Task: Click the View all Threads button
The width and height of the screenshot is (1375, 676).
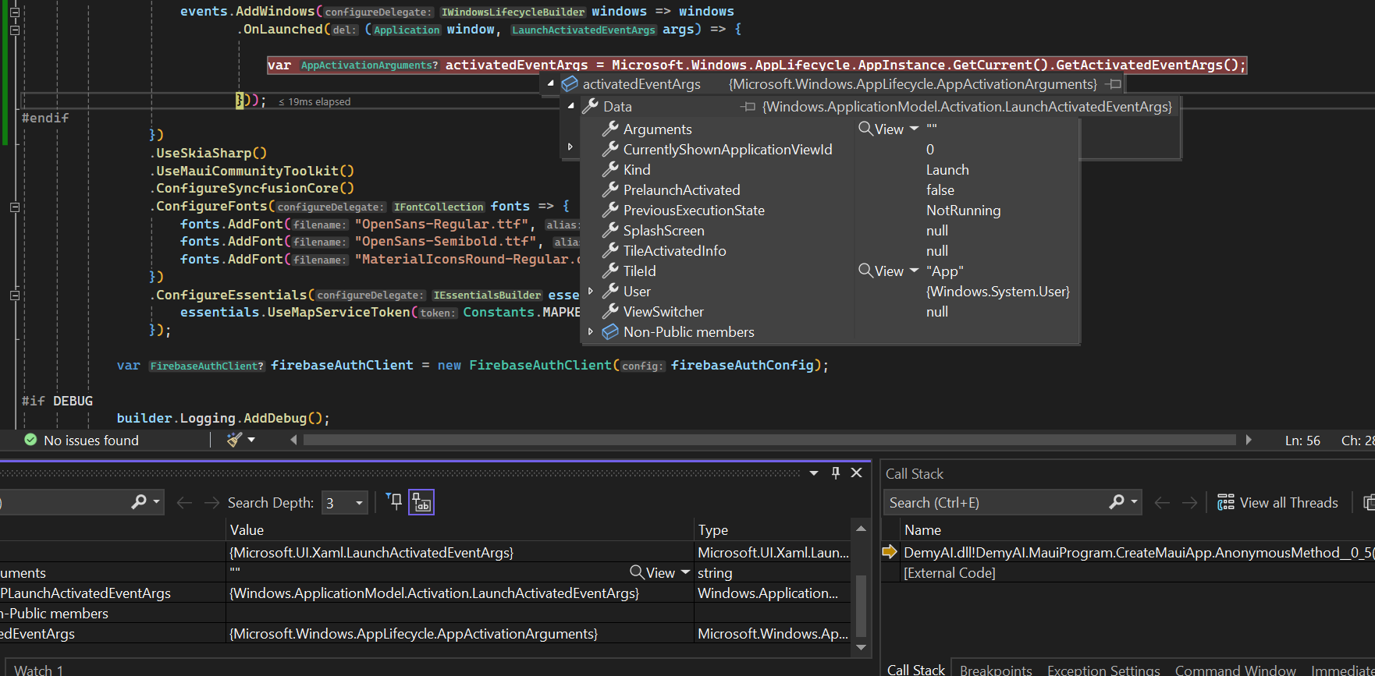Action: click(1277, 503)
